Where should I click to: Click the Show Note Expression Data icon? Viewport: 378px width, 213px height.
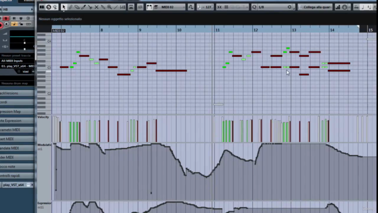coord(140,7)
